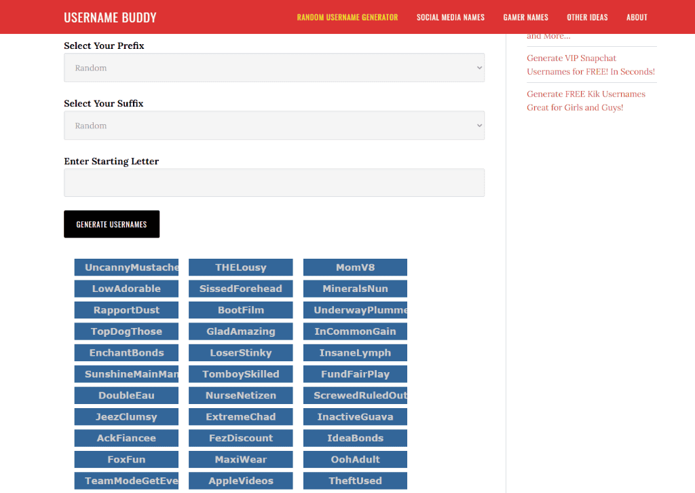This screenshot has height=493, width=695.
Task: Select the THELousy username tile
Action: (241, 268)
